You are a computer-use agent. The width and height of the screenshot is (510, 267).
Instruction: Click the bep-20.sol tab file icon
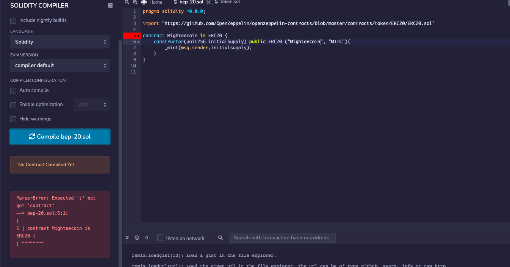coord(175,2)
